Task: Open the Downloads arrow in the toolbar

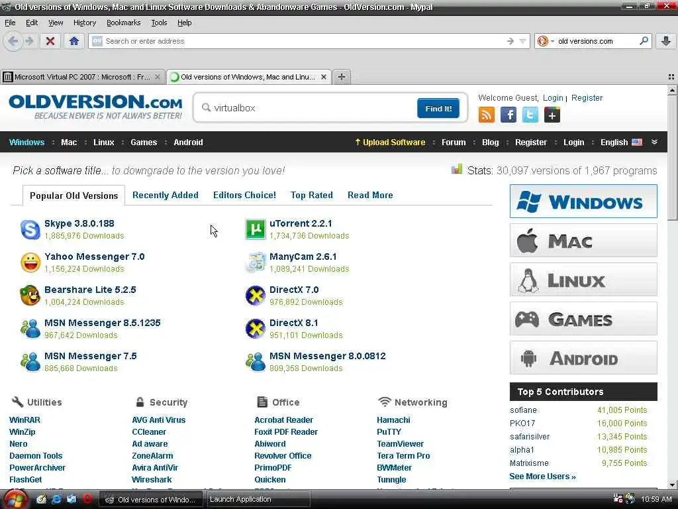Action: pyautogui.click(x=666, y=41)
